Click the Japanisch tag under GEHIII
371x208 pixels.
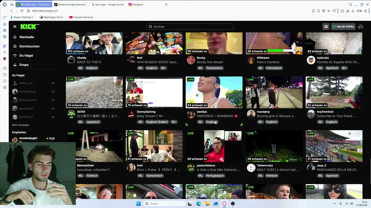(x=93, y=122)
